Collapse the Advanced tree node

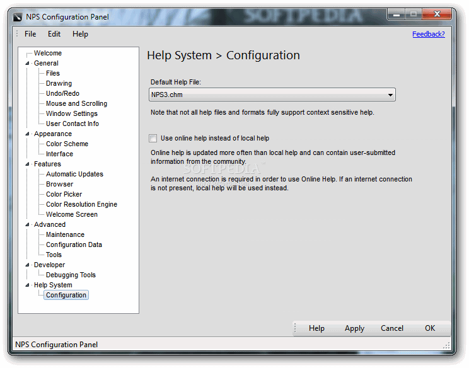(27, 224)
